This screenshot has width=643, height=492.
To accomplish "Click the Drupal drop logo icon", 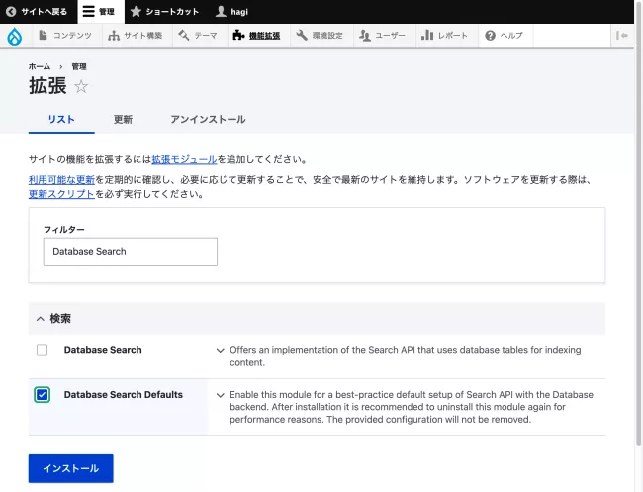I will click(x=14, y=36).
